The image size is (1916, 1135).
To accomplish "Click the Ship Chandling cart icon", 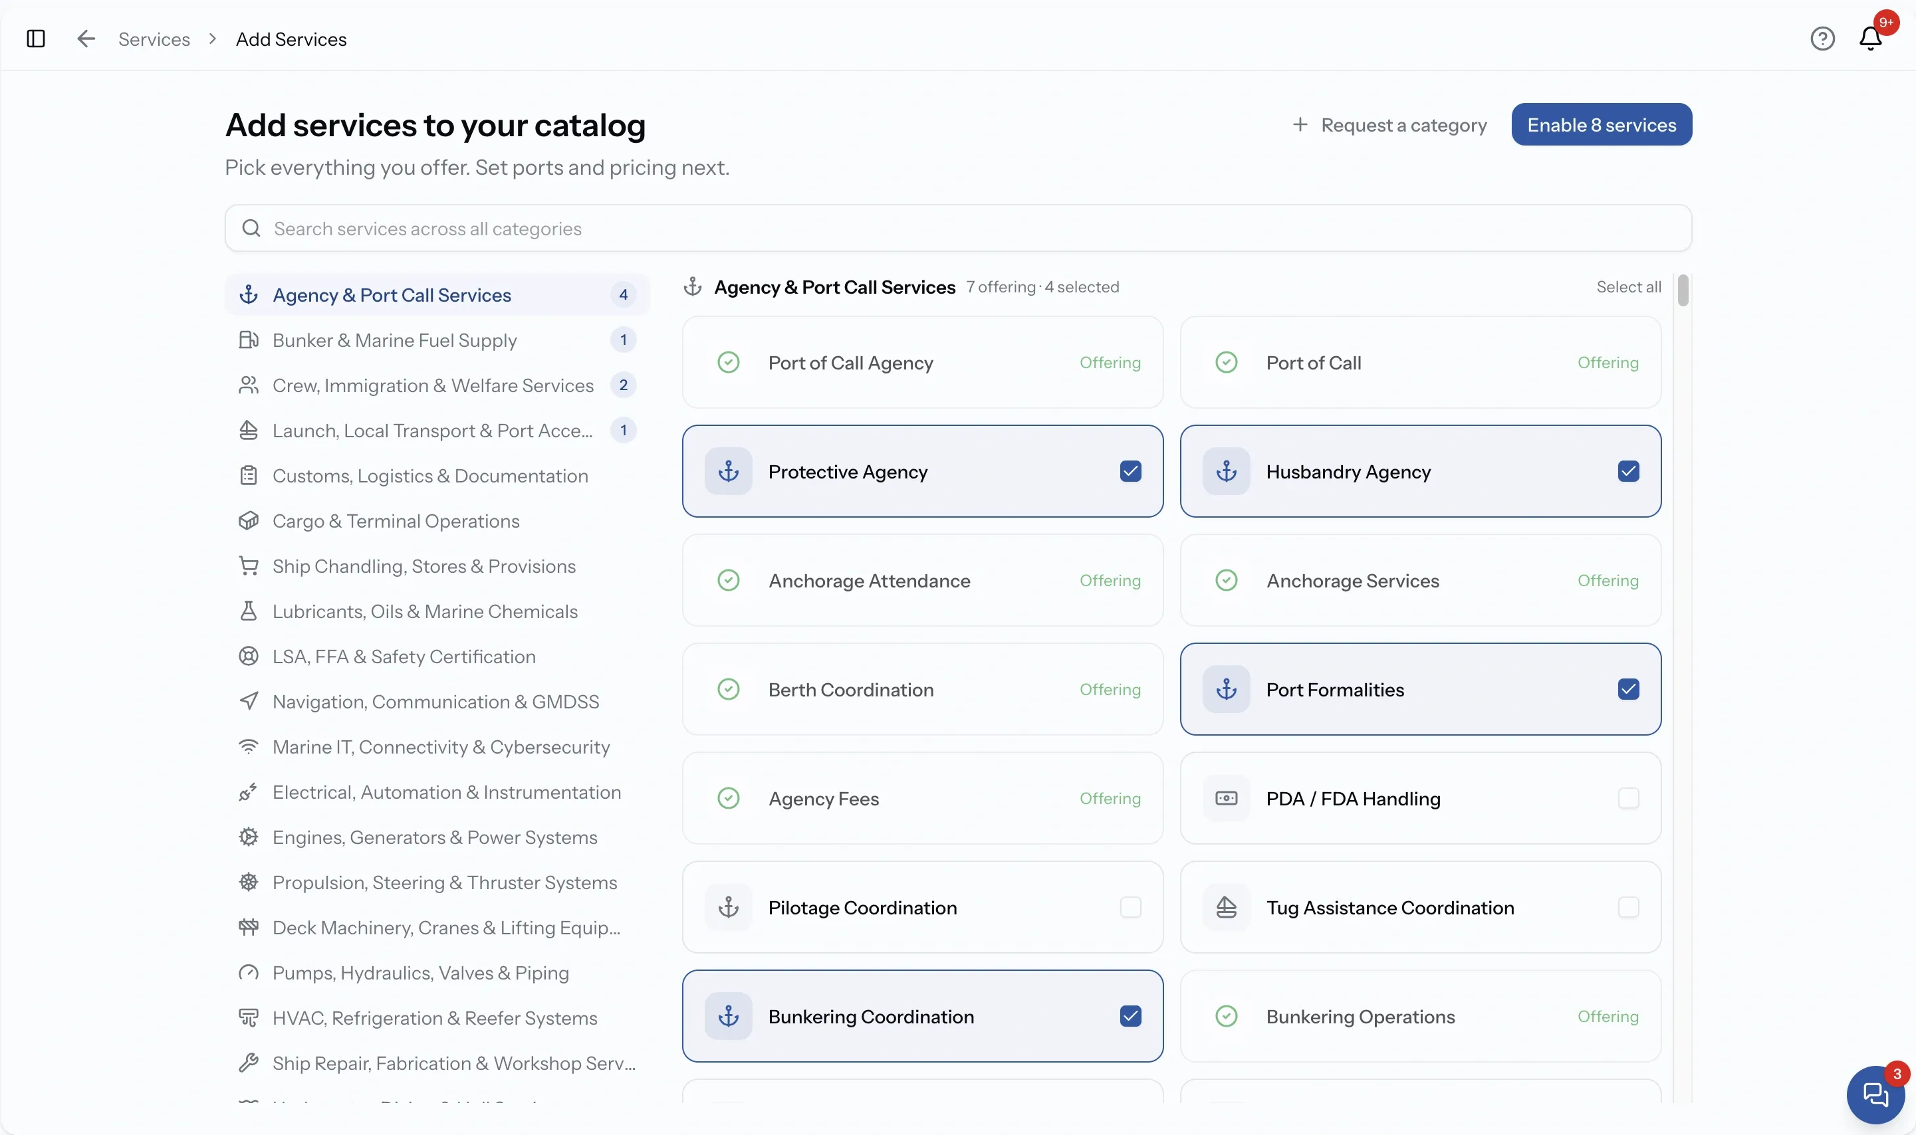I will coord(249,566).
